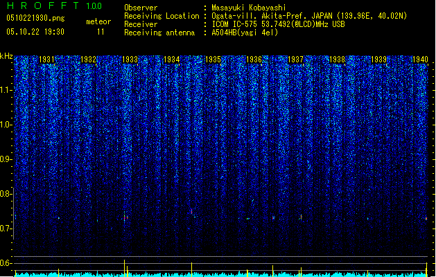Click the 1940 time marker
436x277 pixels.
tap(421, 60)
